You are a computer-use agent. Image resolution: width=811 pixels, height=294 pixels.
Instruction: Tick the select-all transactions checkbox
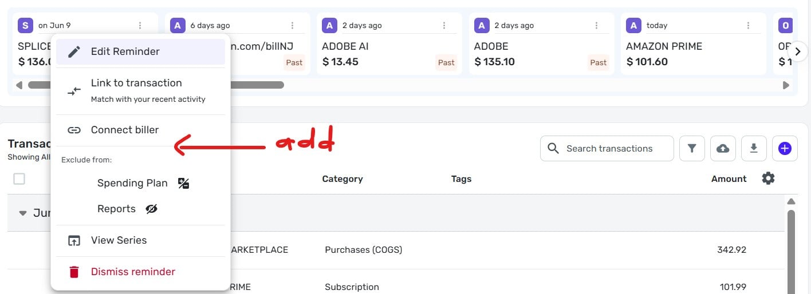(19, 179)
